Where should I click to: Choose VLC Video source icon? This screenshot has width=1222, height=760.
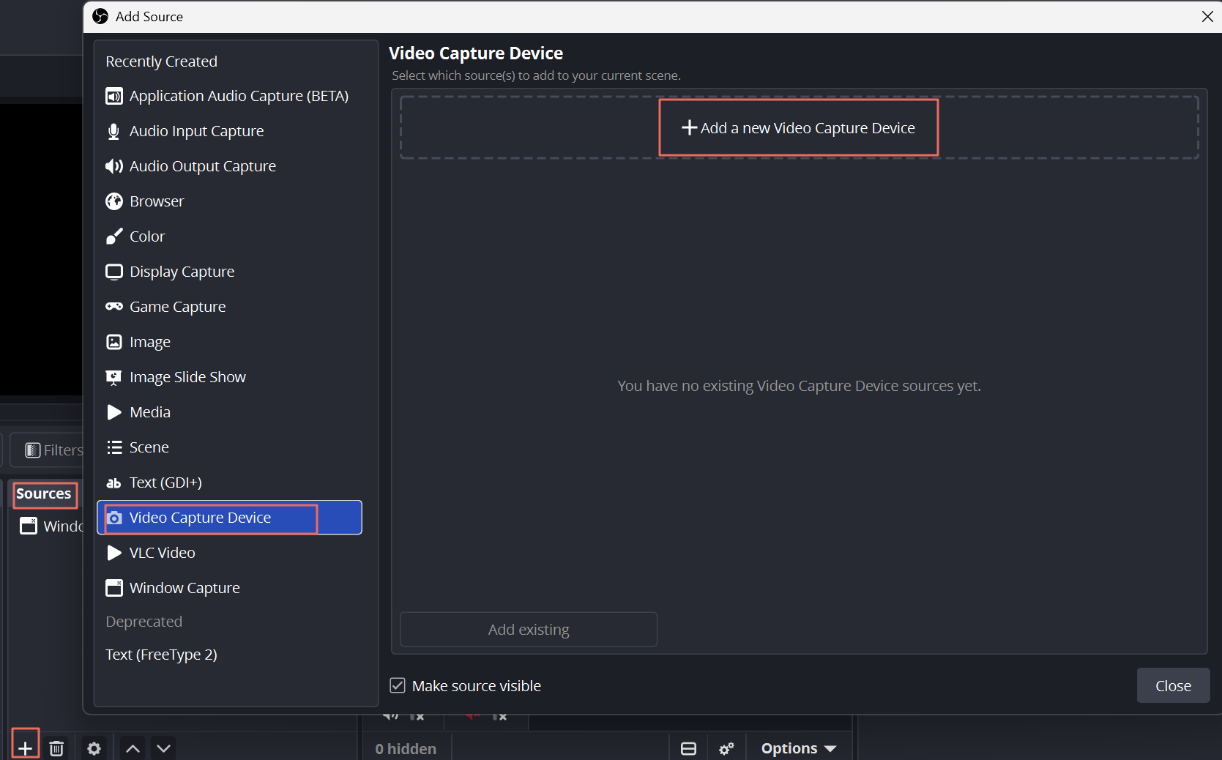114,553
